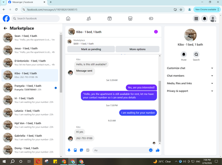
Task: Open the Latavia - 1 bed, 1 bath conversation
Action: tap(30, 113)
